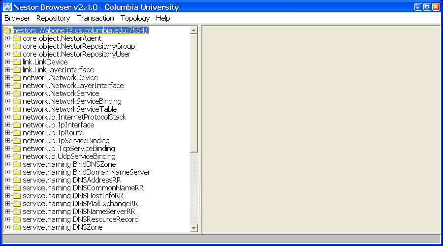Click the folder icon next to link.LinkDevice
This screenshot has height=246, width=443.
pyautogui.click(x=17, y=62)
